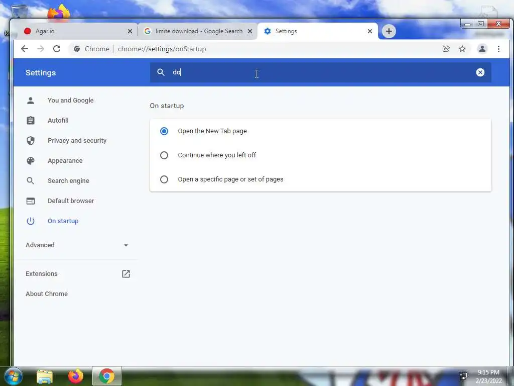The width and height of the screenshot is (514, 386).
Task: Click the Appearance palette icon
Action: pyautogui.click(x=31, y=160)
